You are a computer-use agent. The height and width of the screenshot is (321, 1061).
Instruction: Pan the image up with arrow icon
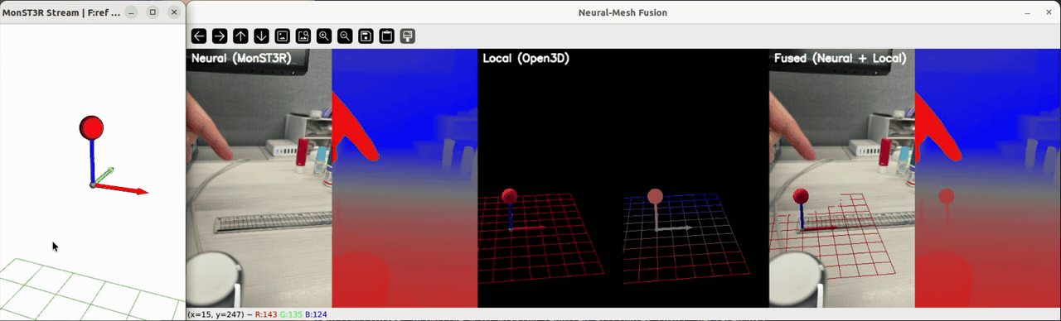point(240,36)
